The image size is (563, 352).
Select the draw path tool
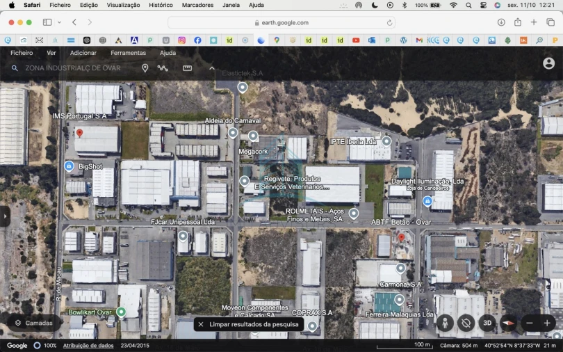(x=163, y=68)
